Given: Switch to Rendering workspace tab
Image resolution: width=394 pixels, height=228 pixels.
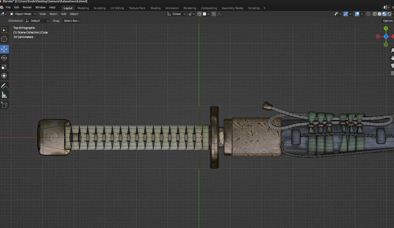Looking at the screenshot, I should coord(190,8).
